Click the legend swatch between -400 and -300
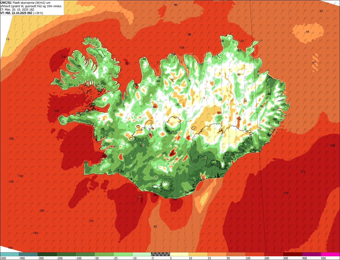This screenshot has width=340, height=260. coord(28,254)
